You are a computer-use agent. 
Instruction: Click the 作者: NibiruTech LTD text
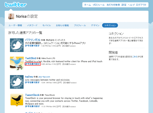tap(46, 58)
